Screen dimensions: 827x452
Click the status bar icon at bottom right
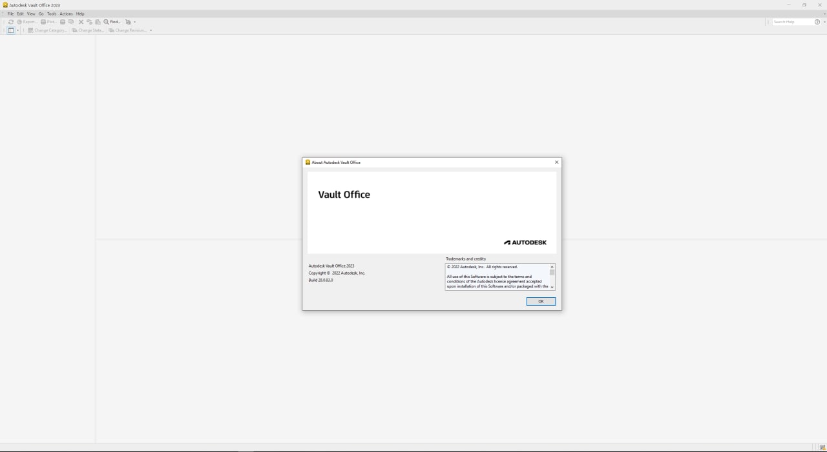coord(822,447)
